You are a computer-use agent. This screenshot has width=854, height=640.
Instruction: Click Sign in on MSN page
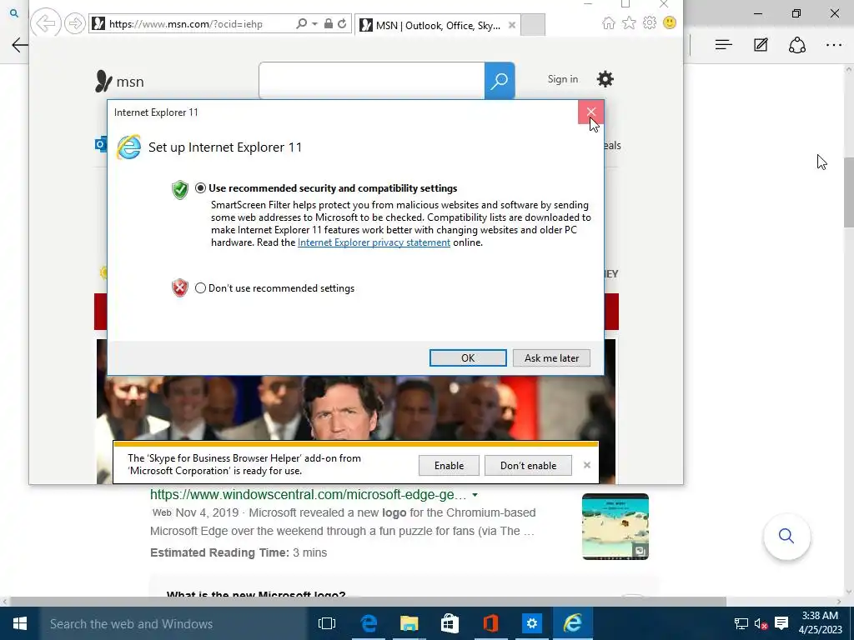coord(563,79)
